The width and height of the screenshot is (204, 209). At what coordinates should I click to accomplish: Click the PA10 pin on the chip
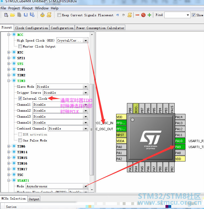[x=180, y=141]
